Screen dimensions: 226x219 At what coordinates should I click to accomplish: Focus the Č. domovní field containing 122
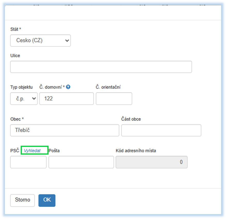click(66, 99)
